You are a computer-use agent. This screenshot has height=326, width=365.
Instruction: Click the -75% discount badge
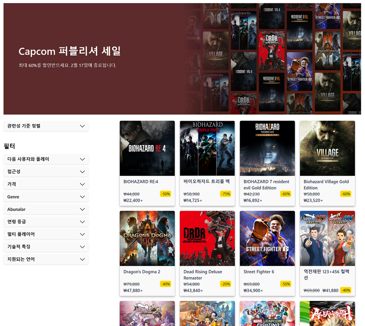click(225, 194)
